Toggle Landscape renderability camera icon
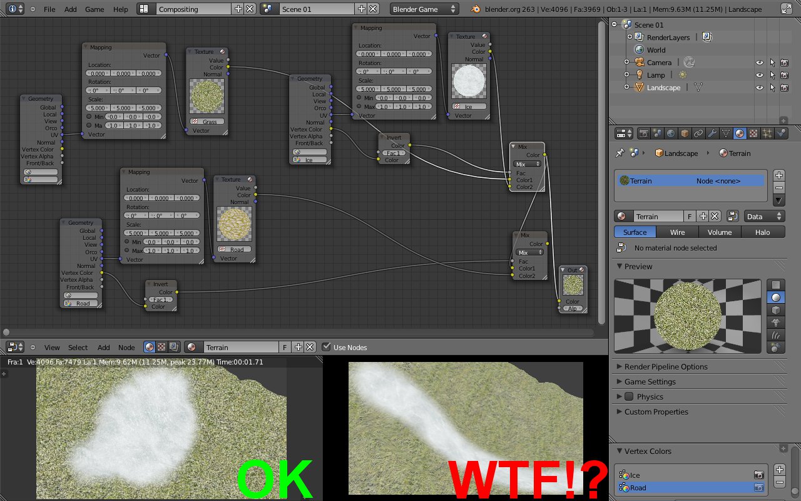 784,88
